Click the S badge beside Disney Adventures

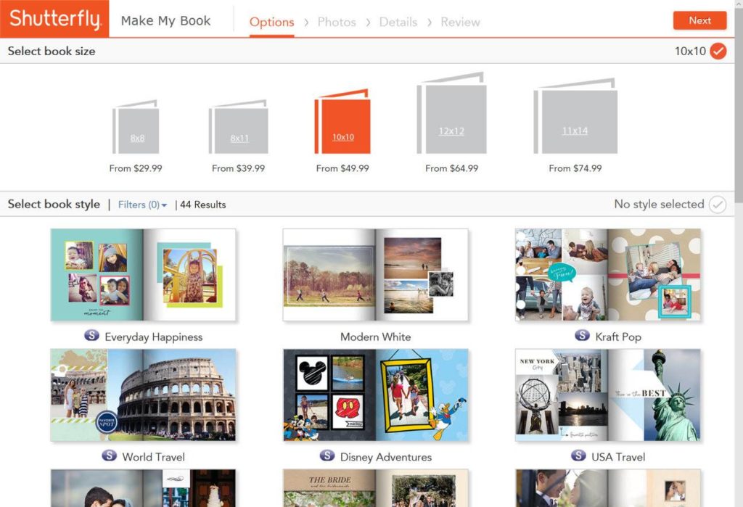pyautogui.click(x=327, y=456)
